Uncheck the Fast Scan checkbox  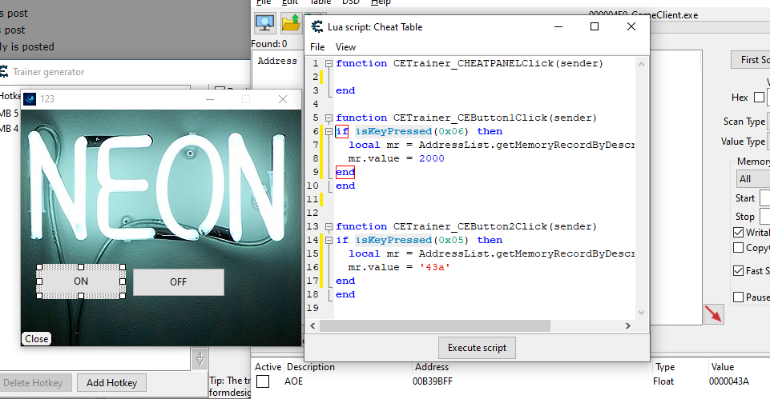(739, 271)
